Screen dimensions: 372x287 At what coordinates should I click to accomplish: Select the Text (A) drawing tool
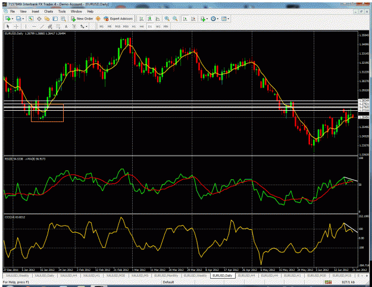pos(66,26)
